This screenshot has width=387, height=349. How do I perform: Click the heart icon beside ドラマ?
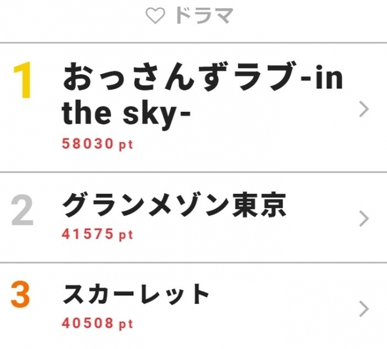155,16
